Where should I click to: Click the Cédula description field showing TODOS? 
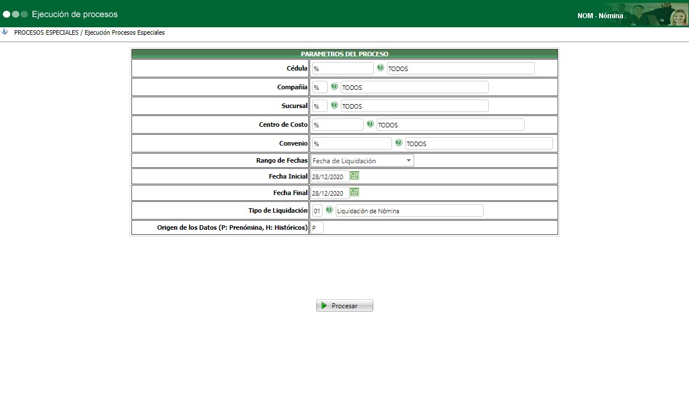pos(461,68)
